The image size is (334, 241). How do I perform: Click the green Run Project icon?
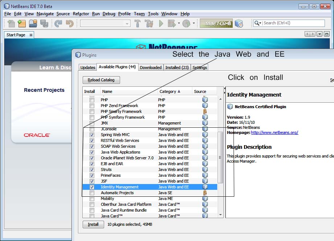[x=161, y=24]
